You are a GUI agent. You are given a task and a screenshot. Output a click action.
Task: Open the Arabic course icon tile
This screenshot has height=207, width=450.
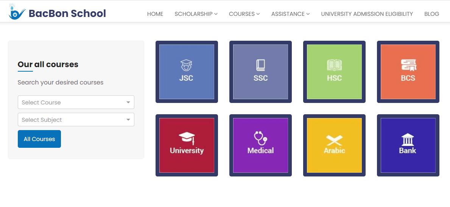(334, 145)
